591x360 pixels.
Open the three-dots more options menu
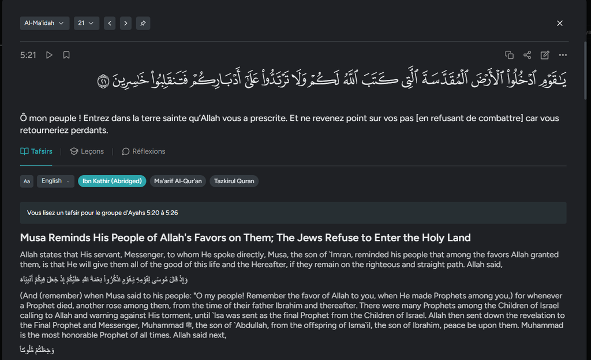tap(563, 55)
